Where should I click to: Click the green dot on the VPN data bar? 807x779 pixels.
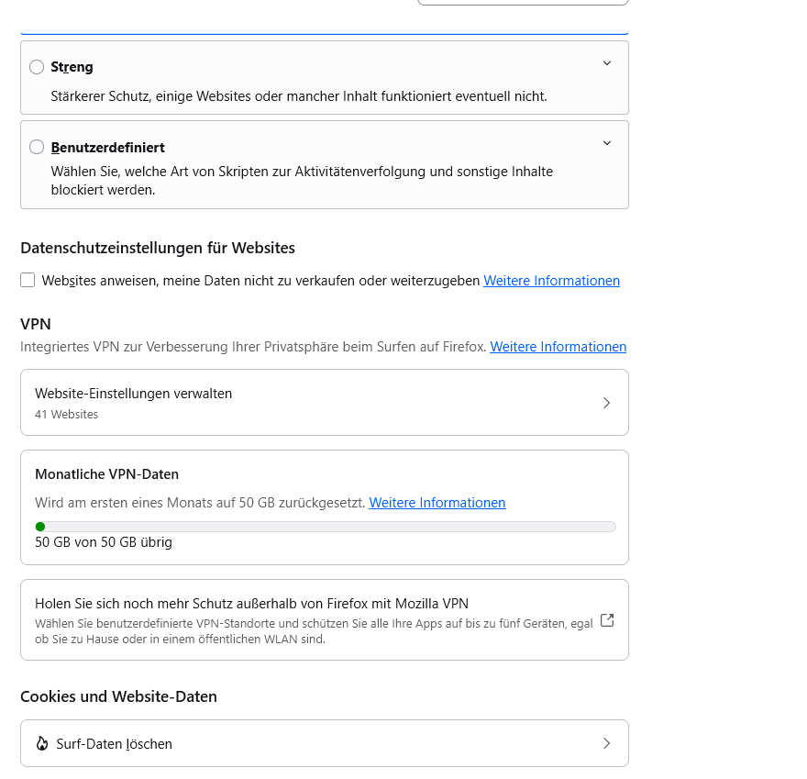(x=40, y=527)
